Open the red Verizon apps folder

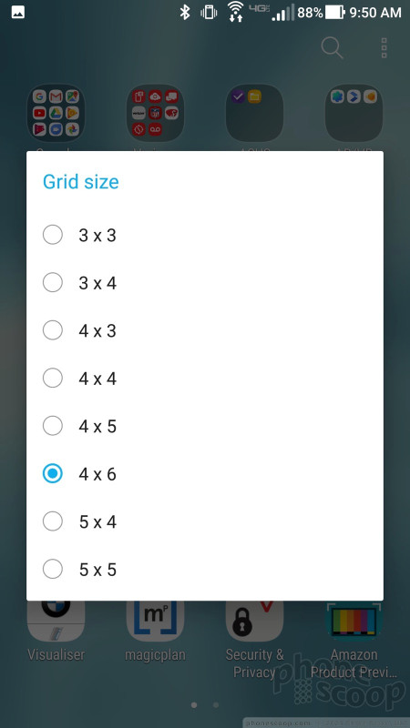click(x=155, y=113)
